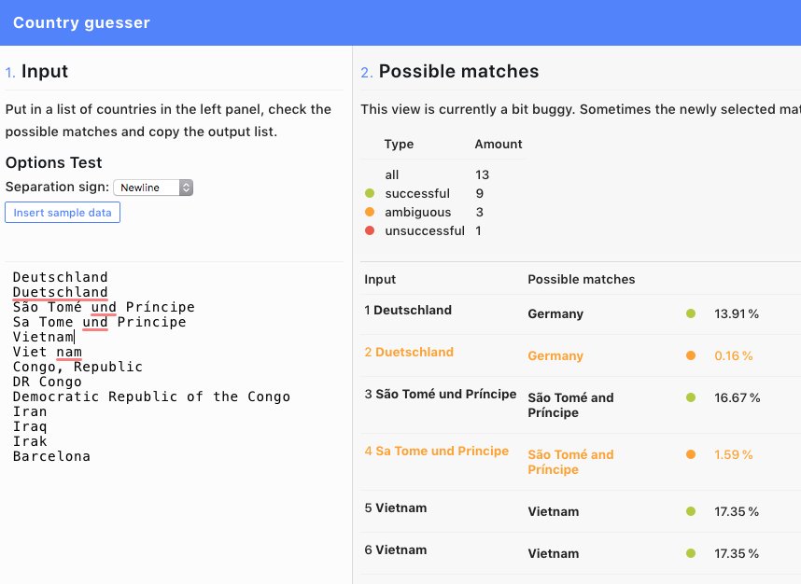Screen dimensions: 801x584
Task: Click the São Tomé and Príncipe match in row 3
Action: [x=570, y=405]
